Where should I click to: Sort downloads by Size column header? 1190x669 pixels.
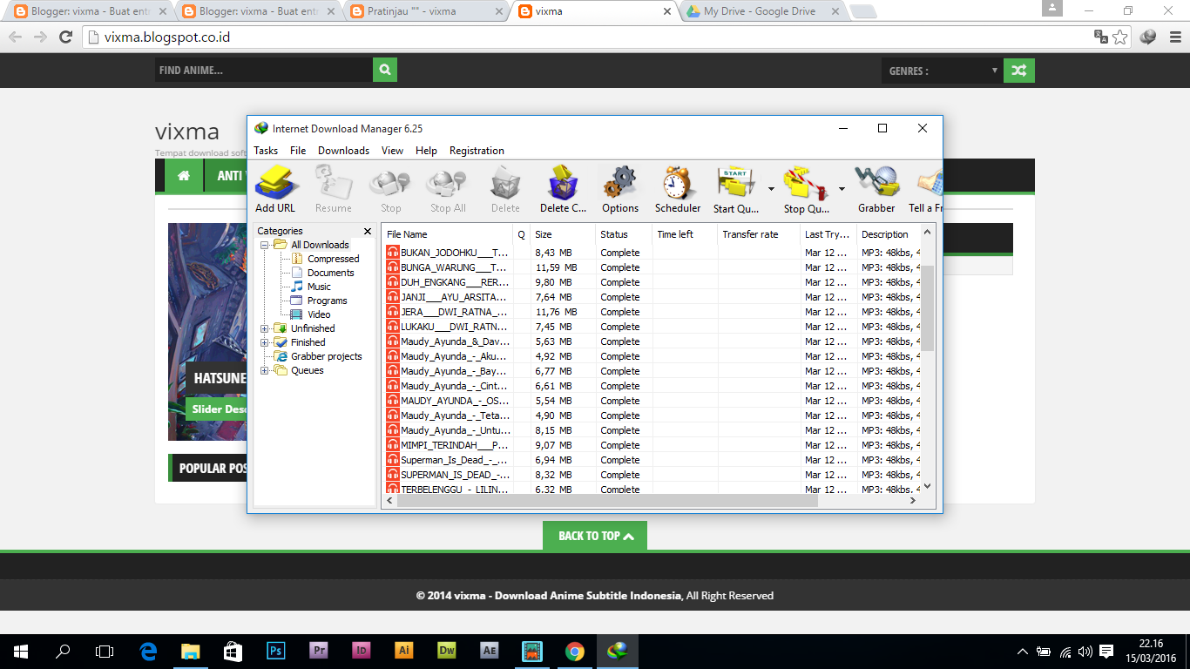563,234
